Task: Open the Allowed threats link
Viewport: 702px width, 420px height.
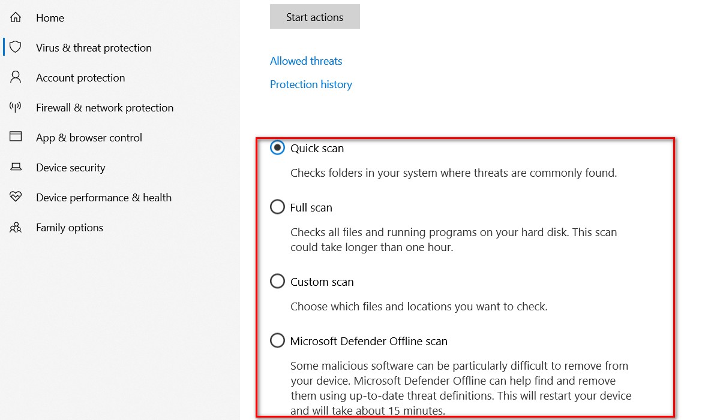Action: click(x=306, y=61)
